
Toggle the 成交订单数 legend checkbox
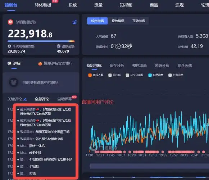coord(127,75)
